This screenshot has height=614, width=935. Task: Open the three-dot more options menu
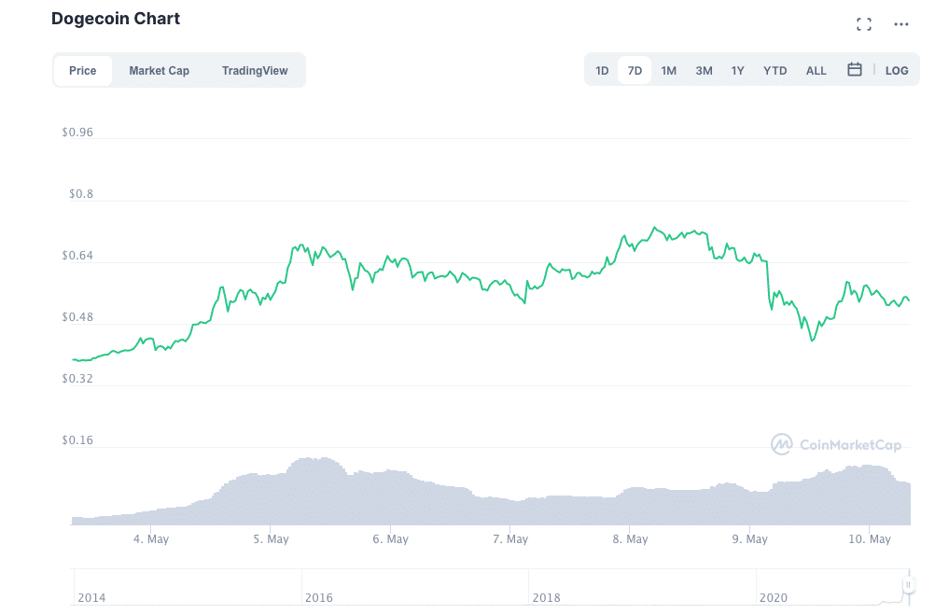(x=900, y=24)
